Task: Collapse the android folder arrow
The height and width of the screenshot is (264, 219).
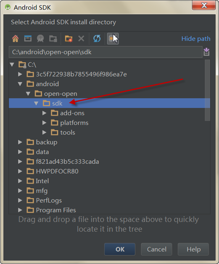Action: point(20,84)
